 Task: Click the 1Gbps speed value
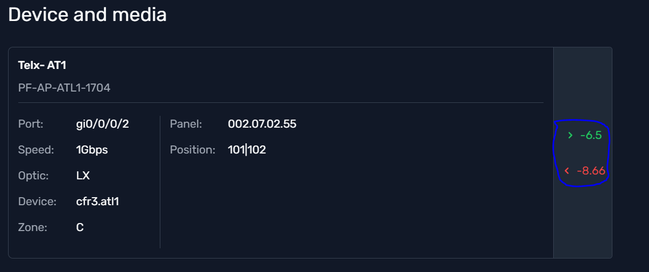tap(92, 150)
